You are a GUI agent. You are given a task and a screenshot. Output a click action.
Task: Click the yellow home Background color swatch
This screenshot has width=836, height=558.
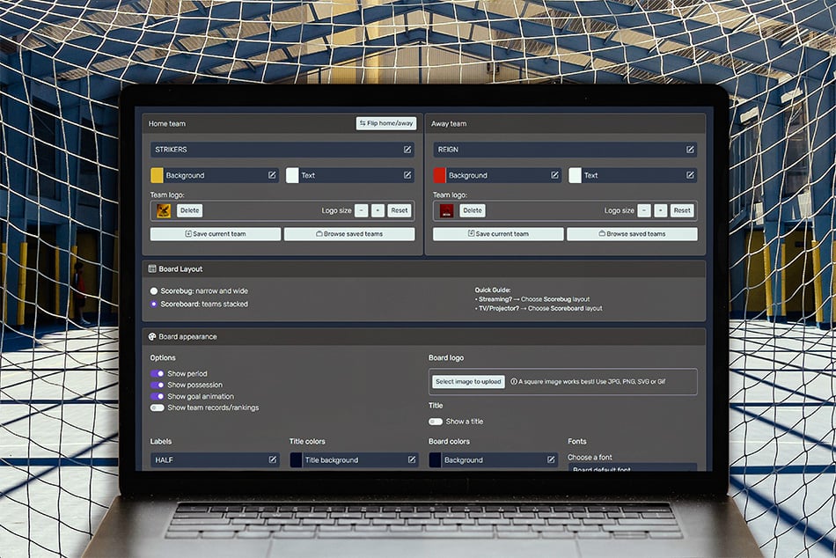click(x=158, y=174)
